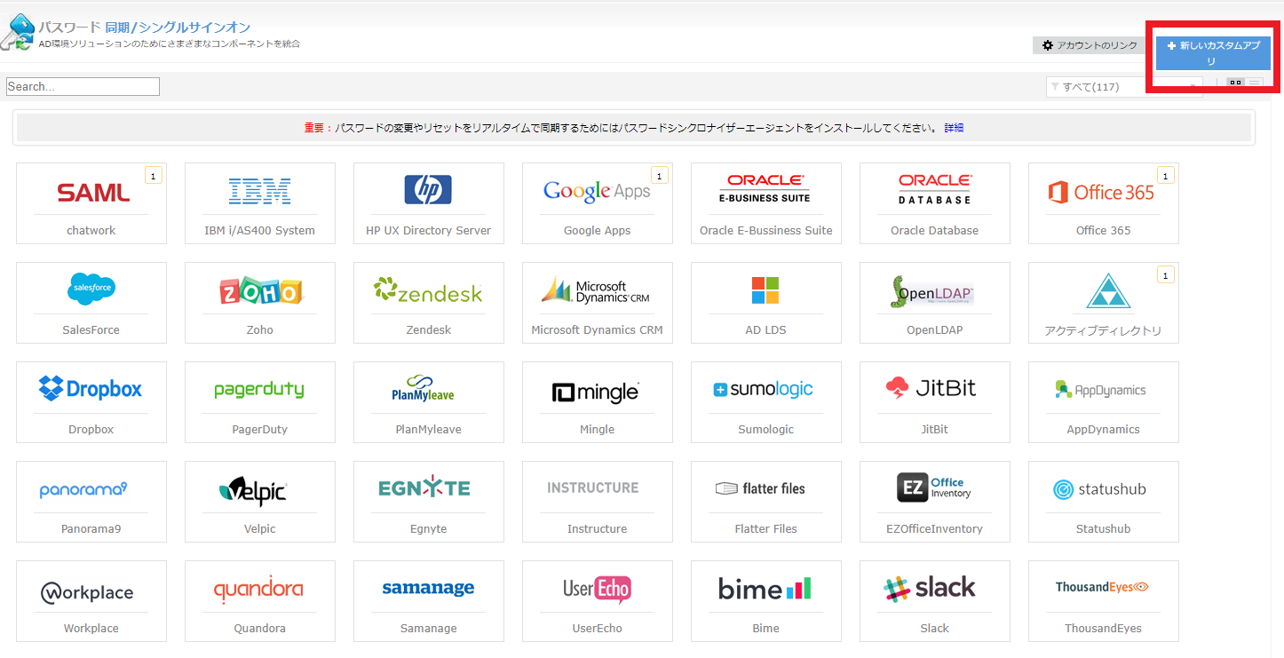Create a 新しいカスタムアプリ
The image size is (1284, 658).
(x=1213, y=53)
